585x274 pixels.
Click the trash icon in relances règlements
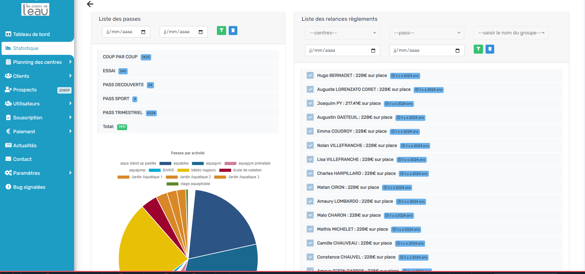point(490,49)
